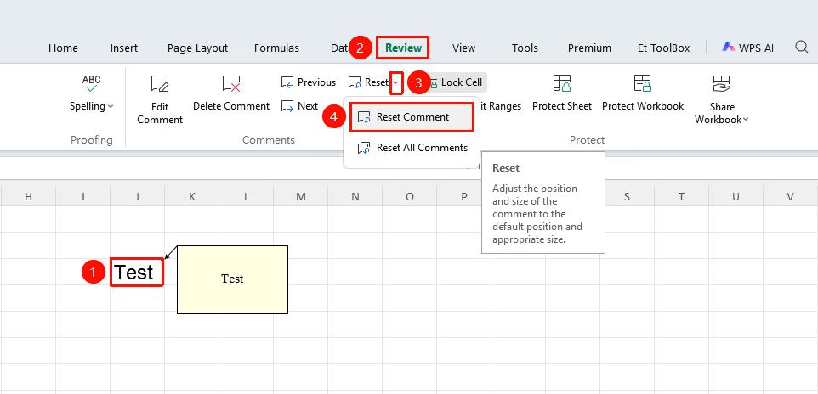Screen dimensions: 818x394
Task: Select column T header
Action: 682,196
